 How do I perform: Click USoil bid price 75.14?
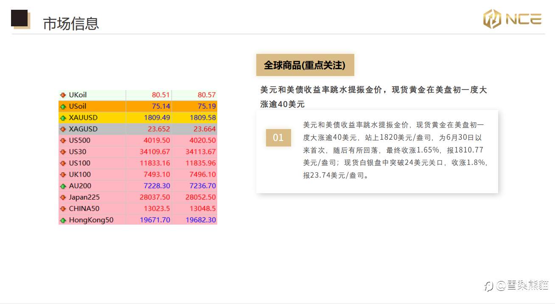[x=161, y=107]
